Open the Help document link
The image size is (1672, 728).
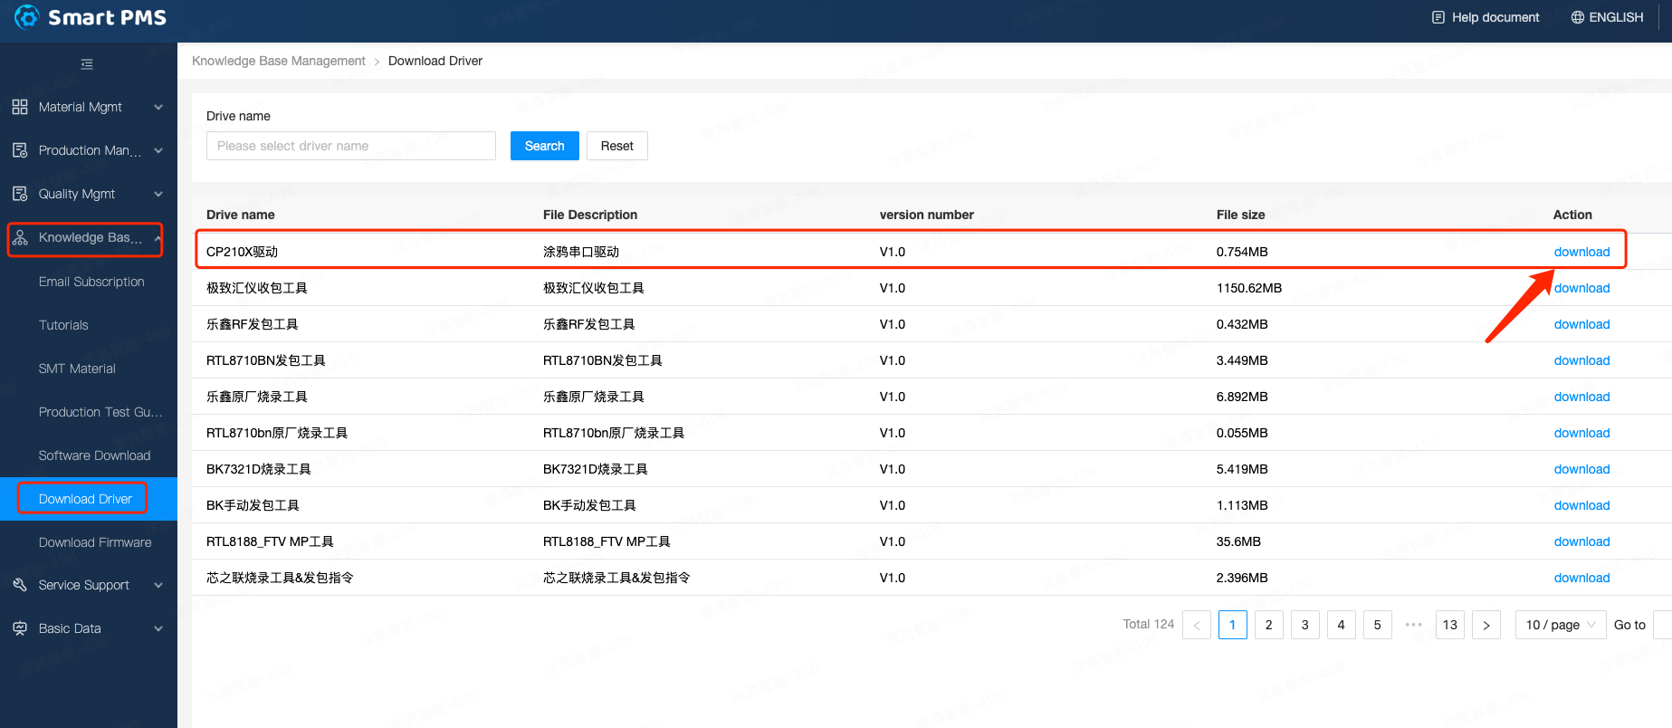[x=1486, y=17]
